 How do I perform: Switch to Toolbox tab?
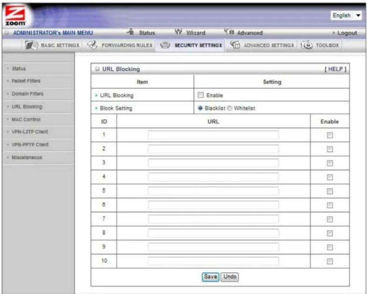tap(327, 45)
